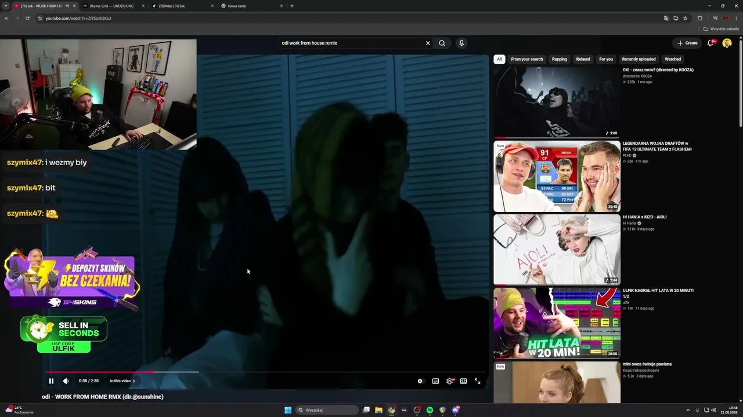Open the Windows Start menu

pyautogui.click(x=288, y=410)
